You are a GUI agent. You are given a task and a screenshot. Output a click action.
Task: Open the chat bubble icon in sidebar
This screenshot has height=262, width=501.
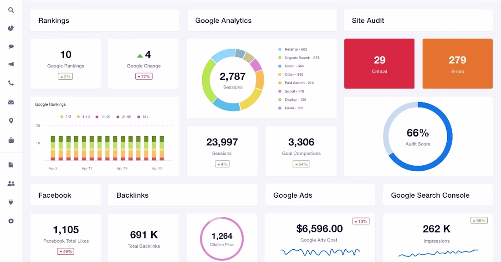(11, 46)
